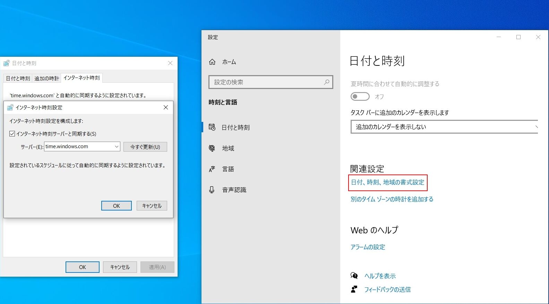Screen dimensions: 549x304
Task: Click the Home icon in Settings sidebar
Action: click(212, 62)
